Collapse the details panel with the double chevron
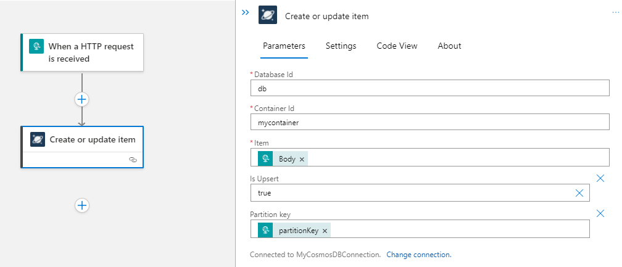622x267 pixels. pyautogui.click(x=246, y=12)
